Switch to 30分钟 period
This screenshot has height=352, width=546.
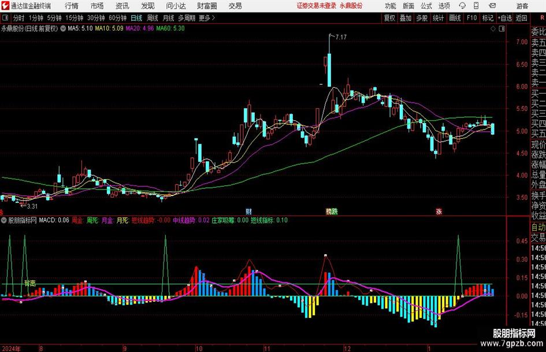pos(96,18)
